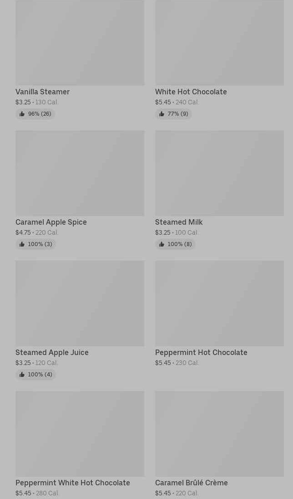The height and width of the screenshot is (499, 293).
Task: Click the Vanilla Steamer title
Action: [x=43, y=92]
